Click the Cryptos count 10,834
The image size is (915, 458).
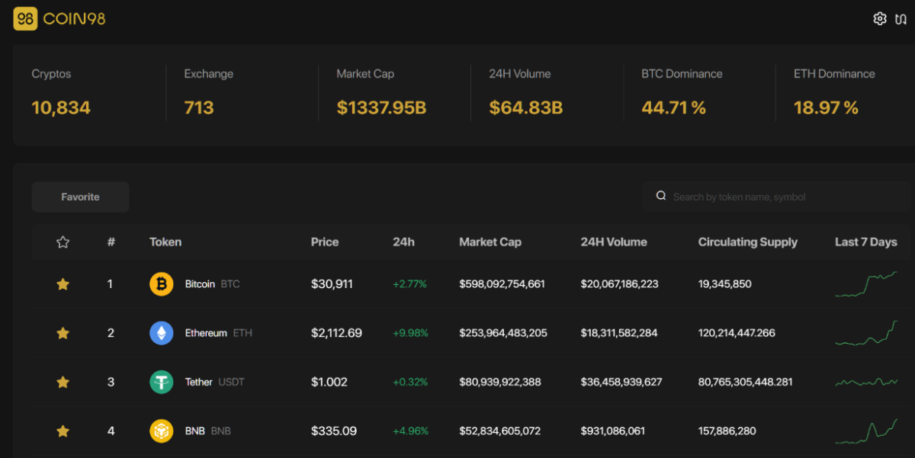(61, 108)
